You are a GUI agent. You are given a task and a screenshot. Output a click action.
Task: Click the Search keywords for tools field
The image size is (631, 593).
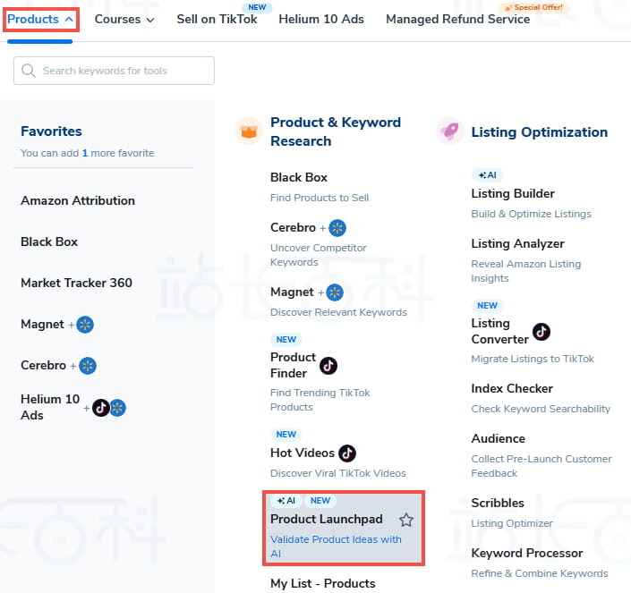pos(114,71)
